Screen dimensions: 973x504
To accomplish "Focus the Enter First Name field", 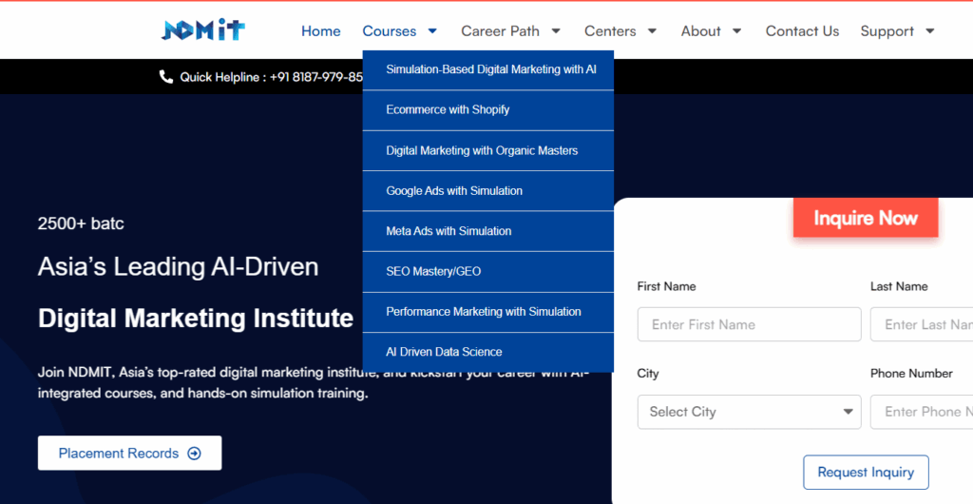I will [x=749, y=324].
